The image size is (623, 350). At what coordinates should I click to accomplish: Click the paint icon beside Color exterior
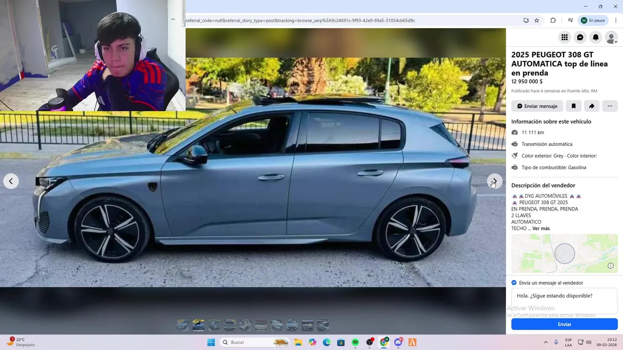point(515,156)
